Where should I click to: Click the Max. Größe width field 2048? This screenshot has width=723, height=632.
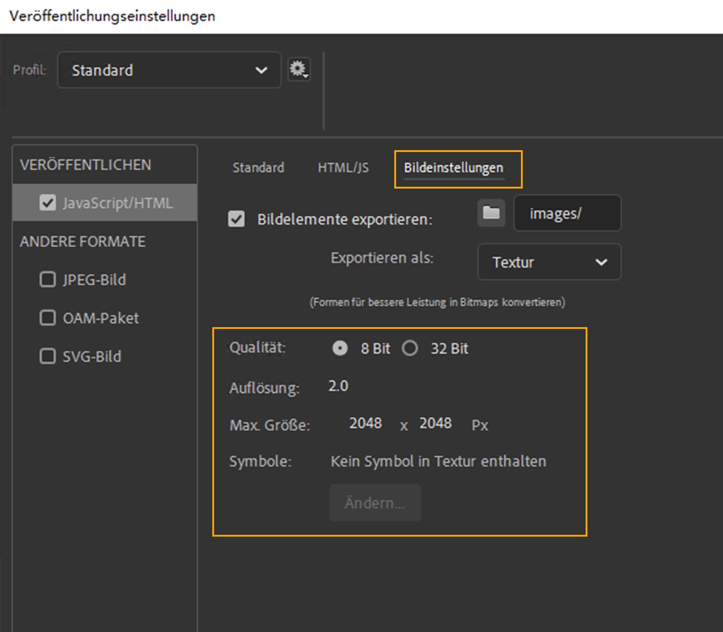366,423
